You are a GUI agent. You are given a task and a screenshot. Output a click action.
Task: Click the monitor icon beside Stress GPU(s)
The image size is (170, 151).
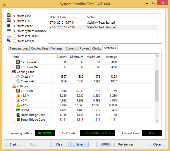9,40
